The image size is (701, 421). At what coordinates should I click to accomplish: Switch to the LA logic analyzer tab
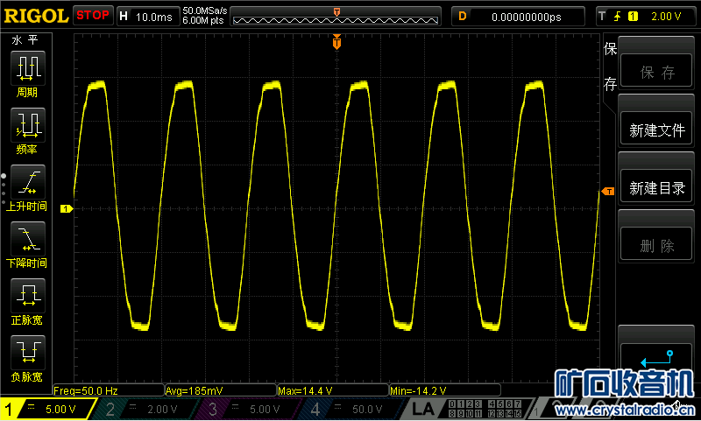pyautogui.click(x=423, y=409)
